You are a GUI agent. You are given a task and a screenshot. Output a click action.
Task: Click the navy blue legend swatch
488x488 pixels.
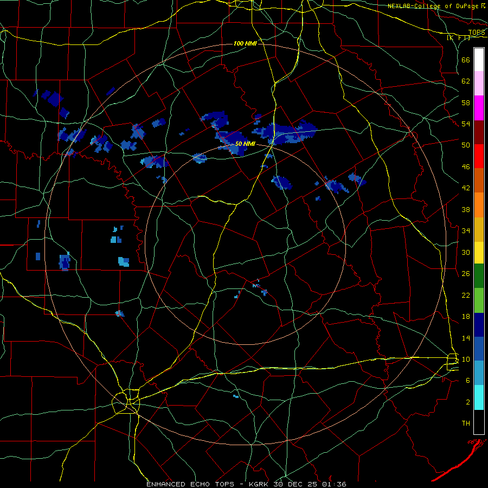pyautogui.click(x=479, y=325)
